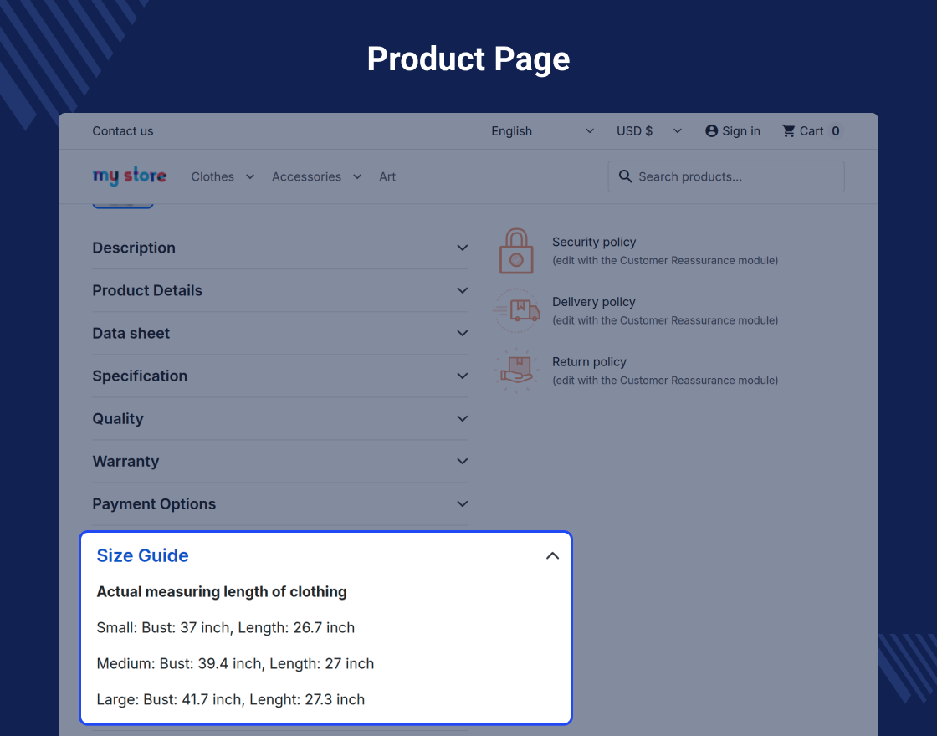Click the Small size measurement line
This screenshot has height=736, width=937.
tap(226, 628)
